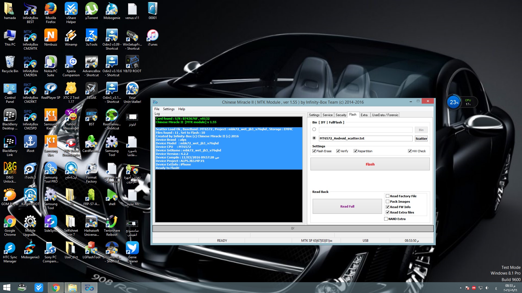522x293 pixels.
Task: Open the Settings menu in the menu bar
Action: [169, 109]
